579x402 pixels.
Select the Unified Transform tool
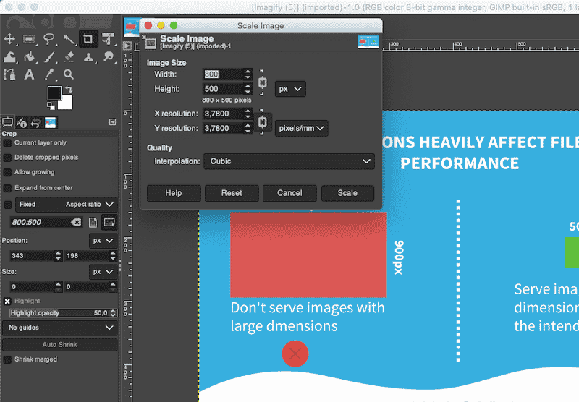click(108, 39)
